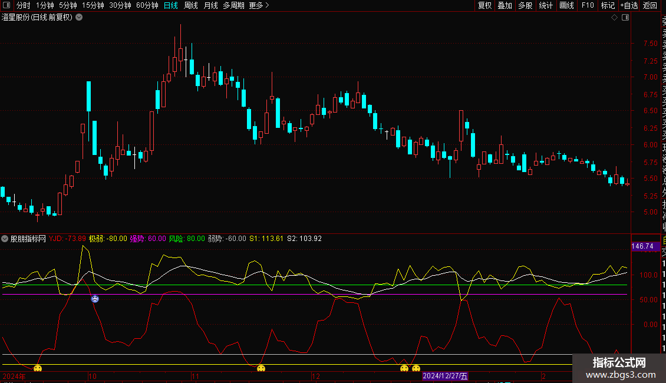Click the side panel layout icon at top-right
666x383 pixels.
click(625, 18)
